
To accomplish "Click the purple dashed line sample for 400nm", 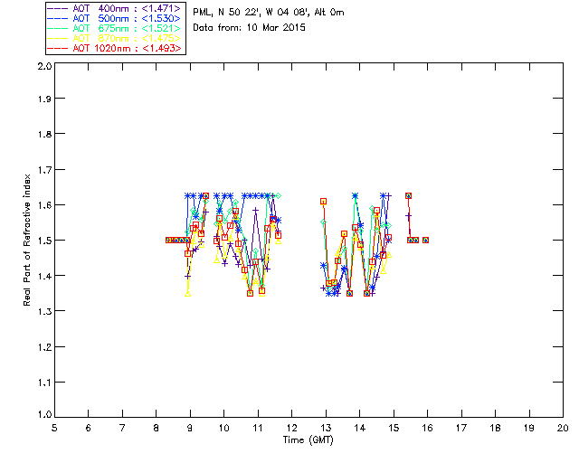I will 58,8.
